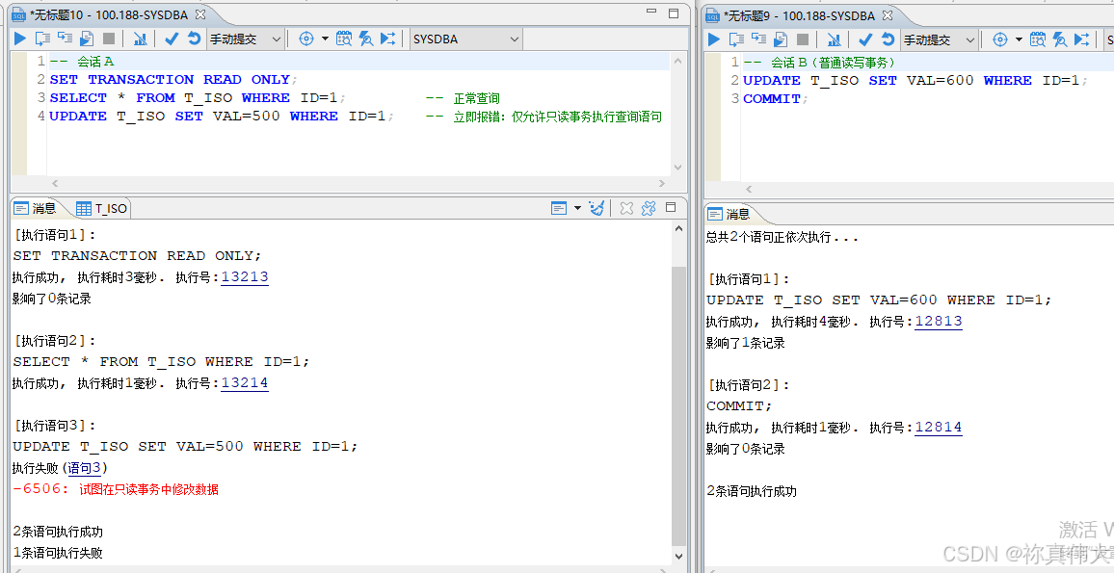Click the UPDATE VAL=600 line in 无标题9 editor
1114x573 pixels.
[x=915, y=80]
